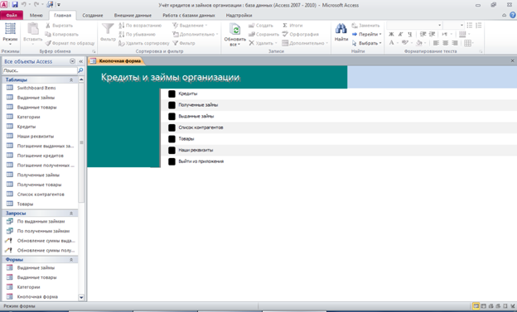
Task: Click navigation pane scroll down arrow
Action: coord(81,297)
